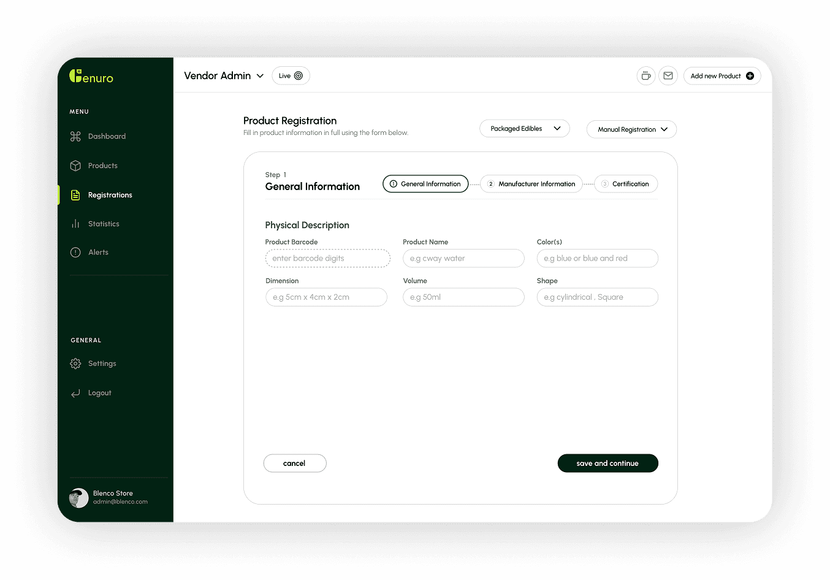Click the coffee cup icon in the header
This screenshot has height=580, width=830.
tap(646, 75)
